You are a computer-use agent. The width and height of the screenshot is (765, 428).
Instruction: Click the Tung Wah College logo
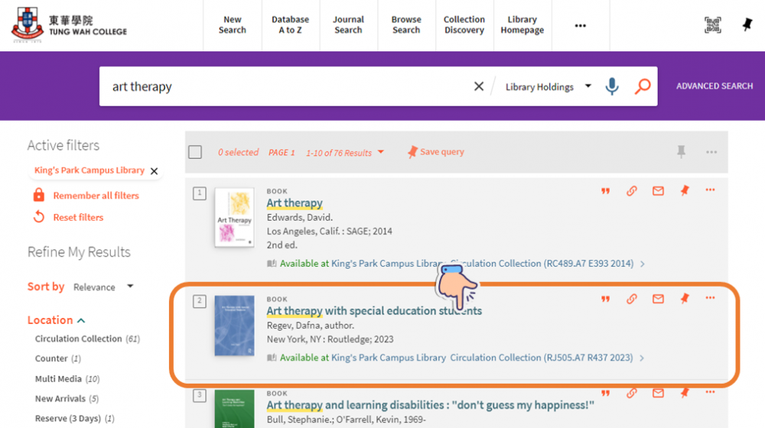click(x=69, y=25)
